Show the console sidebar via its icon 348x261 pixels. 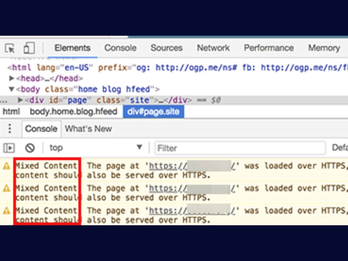click(9, 148)
